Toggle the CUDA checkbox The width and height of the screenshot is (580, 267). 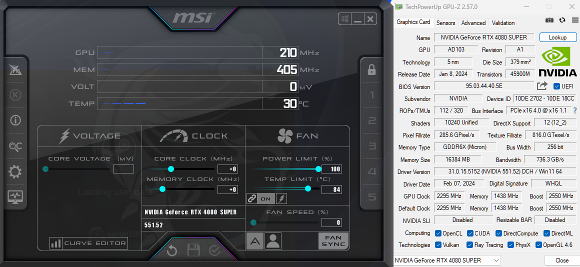click(x=470, y=233)
